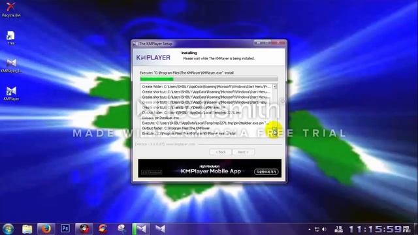The height and width of the screenshot is (235, 418).
Task: Click the 'Installing' heading in setup
Action: click(189, 53)
